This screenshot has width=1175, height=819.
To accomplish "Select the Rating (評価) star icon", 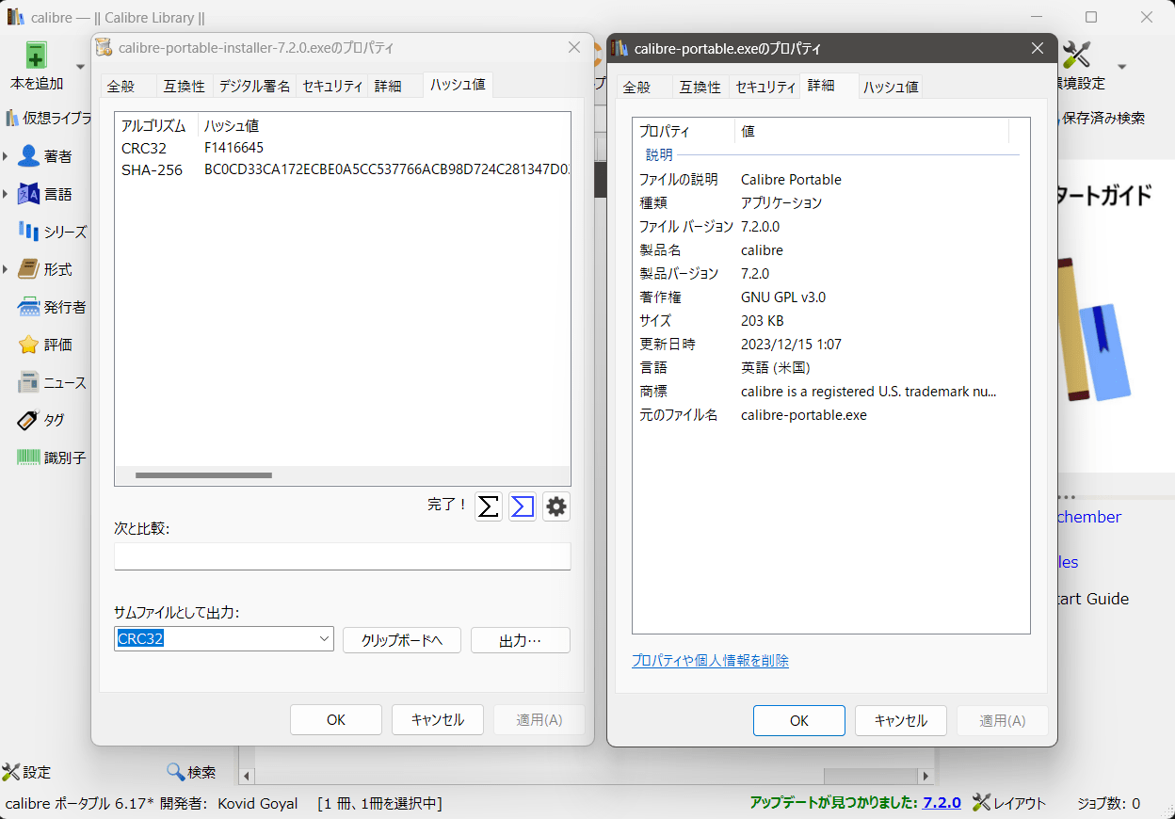I will [x=29, y=345].
